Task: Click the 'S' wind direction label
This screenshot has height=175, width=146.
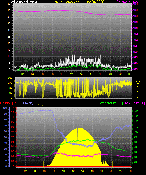Action: pos(137,88)
